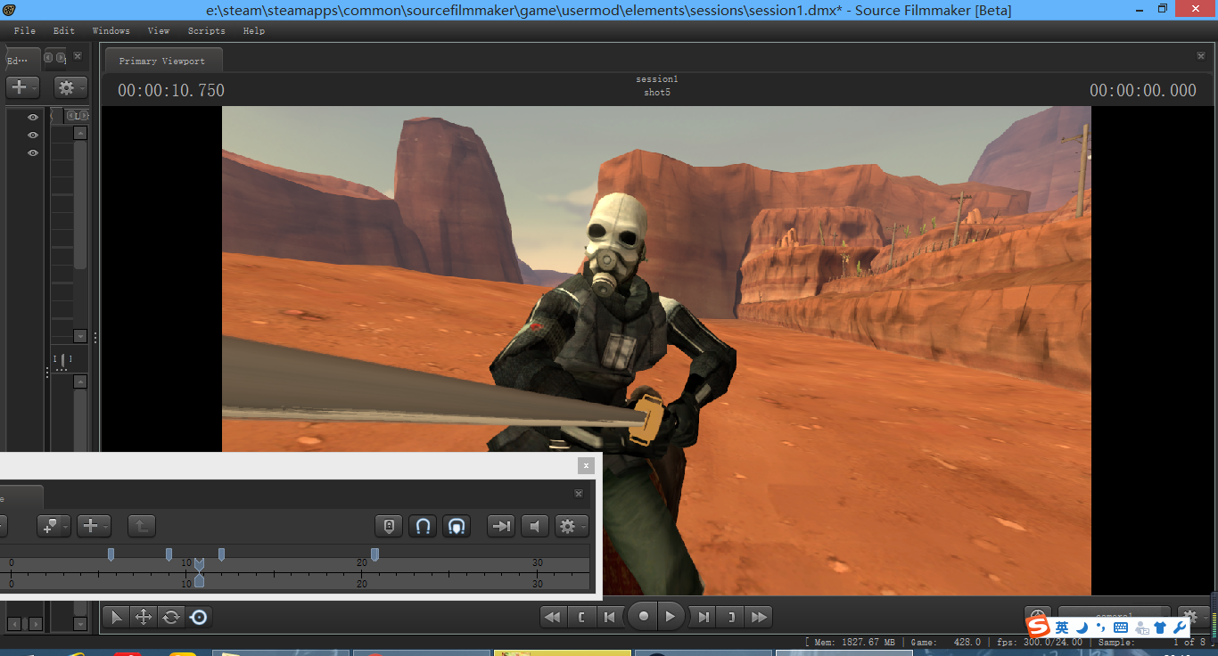This screenshot has height=656, width=1218.
Task: Step forward one frame
Action: pyautogui.click(x=704, y=617)
